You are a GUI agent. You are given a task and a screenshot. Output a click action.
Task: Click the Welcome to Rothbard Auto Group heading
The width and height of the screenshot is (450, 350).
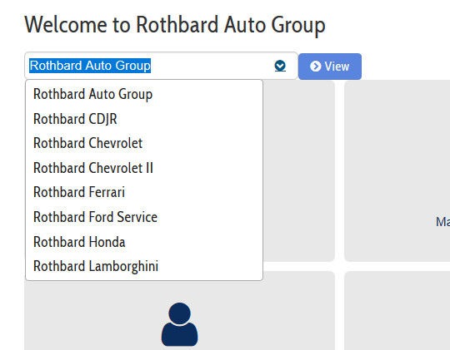pos(175,25)
